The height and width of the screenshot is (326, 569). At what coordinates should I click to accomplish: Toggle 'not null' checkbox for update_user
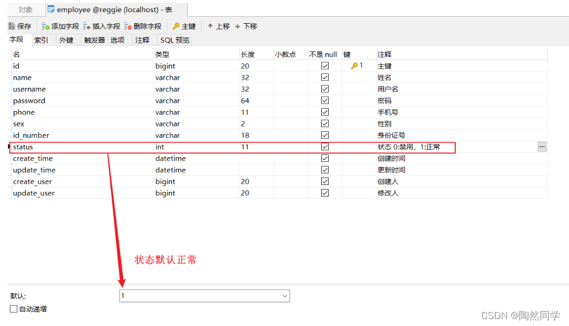[325, 193]
